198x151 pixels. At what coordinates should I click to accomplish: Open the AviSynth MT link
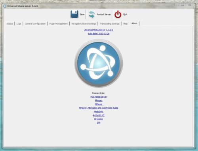coord(99,115)
